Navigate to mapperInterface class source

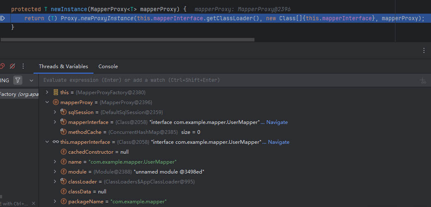click(277, 122)
